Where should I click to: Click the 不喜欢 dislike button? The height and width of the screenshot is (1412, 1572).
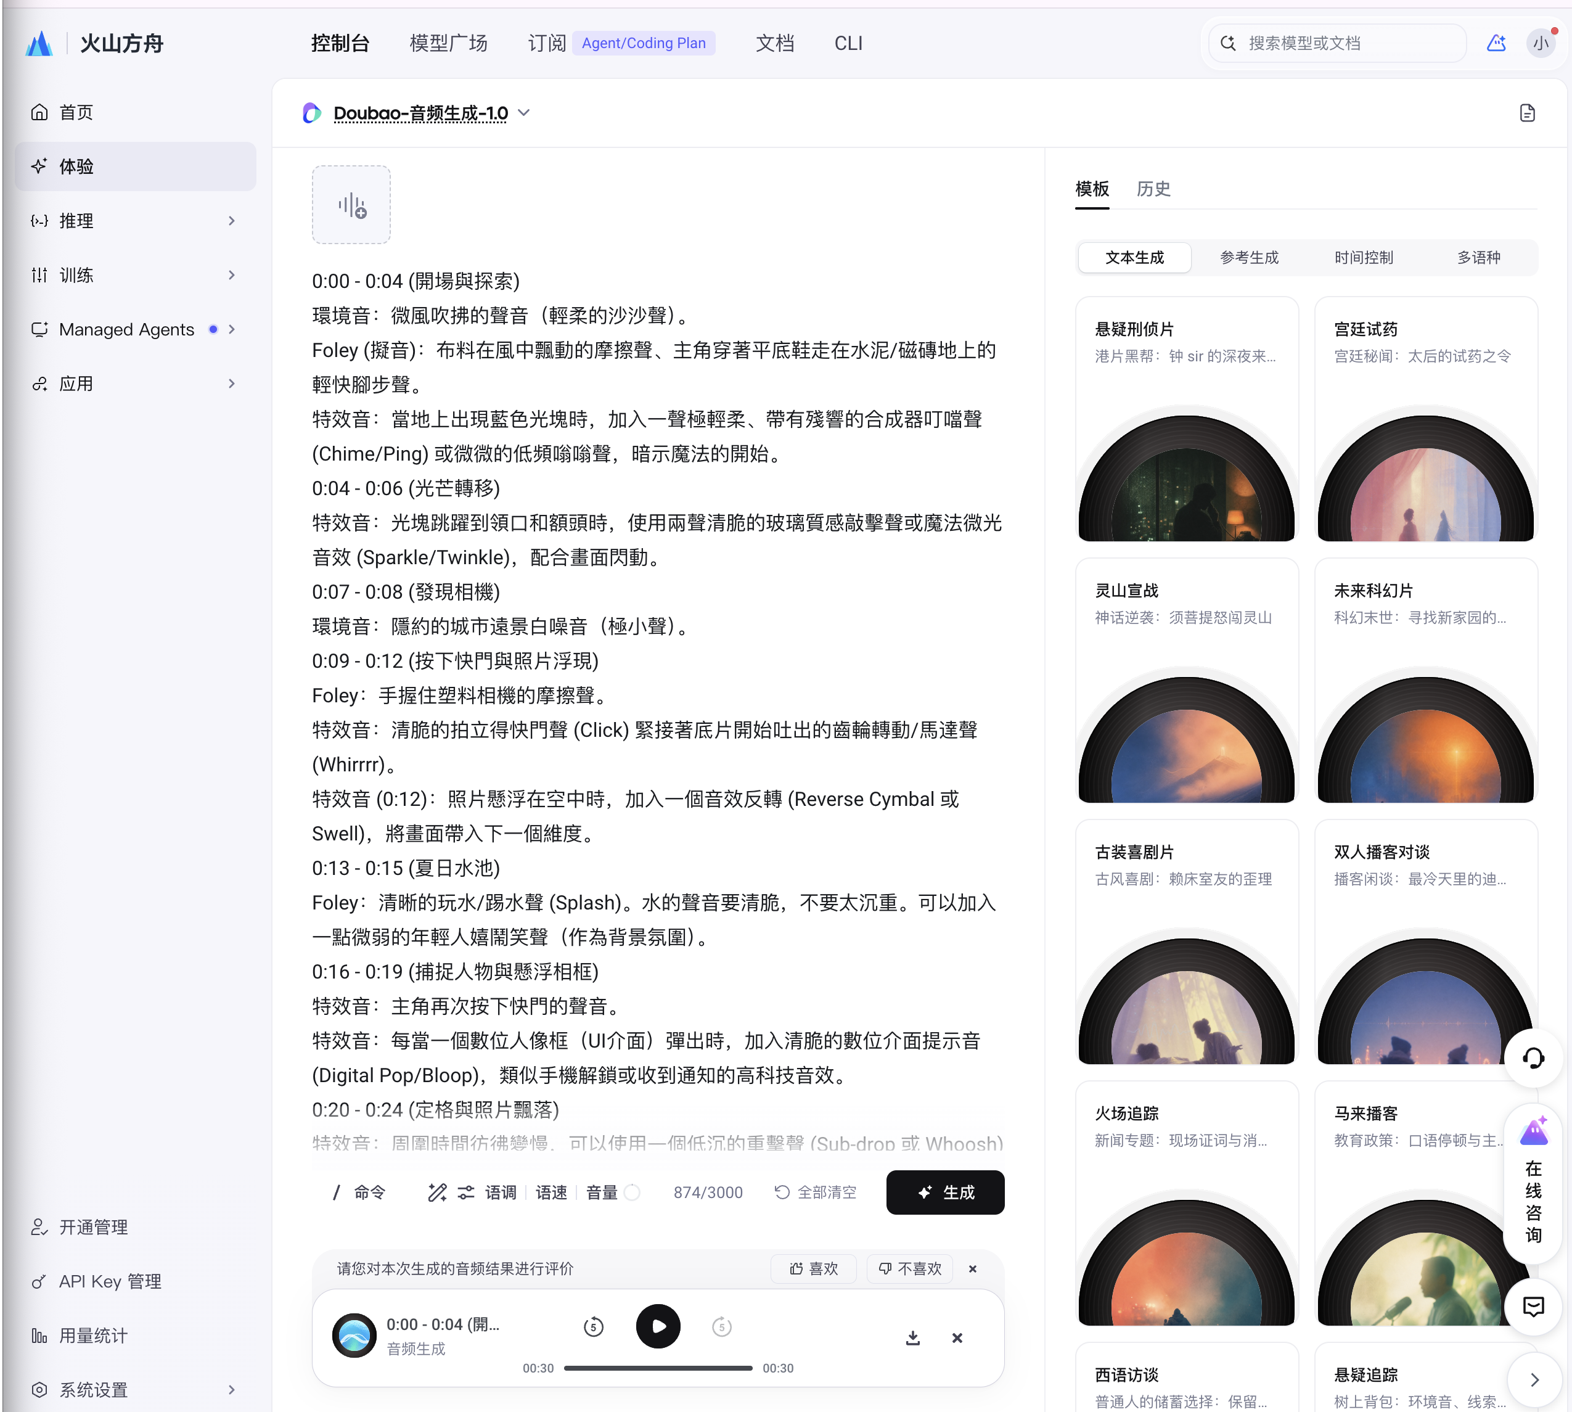[910, 1269]
